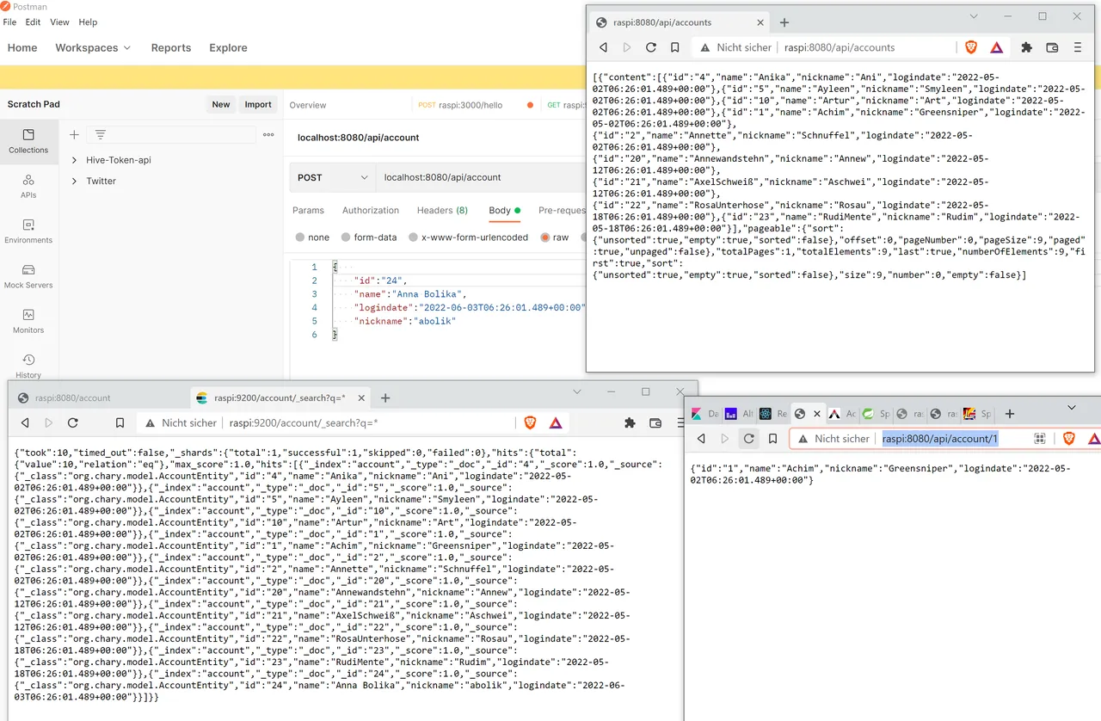Open the Edit menu in Postman

34,22
